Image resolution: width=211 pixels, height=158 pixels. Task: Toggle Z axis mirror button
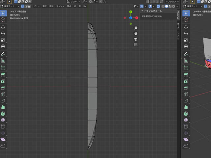click(x=157, y=2)
